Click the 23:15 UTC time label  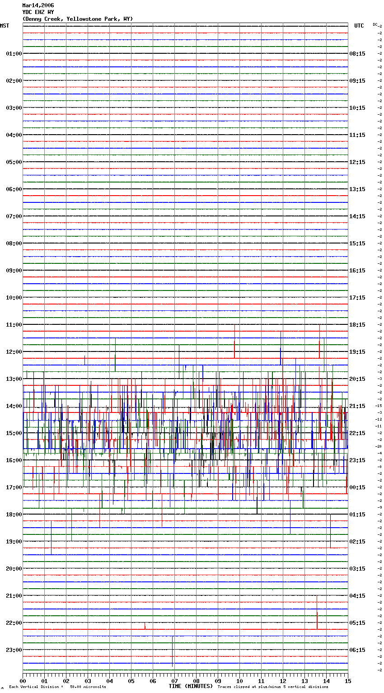357,460
